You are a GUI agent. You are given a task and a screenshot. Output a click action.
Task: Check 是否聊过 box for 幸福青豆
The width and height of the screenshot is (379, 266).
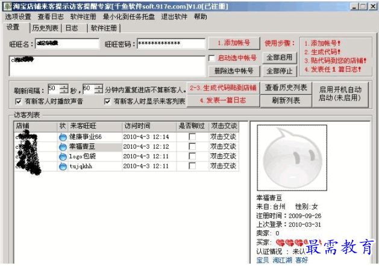tap(192, 146)
